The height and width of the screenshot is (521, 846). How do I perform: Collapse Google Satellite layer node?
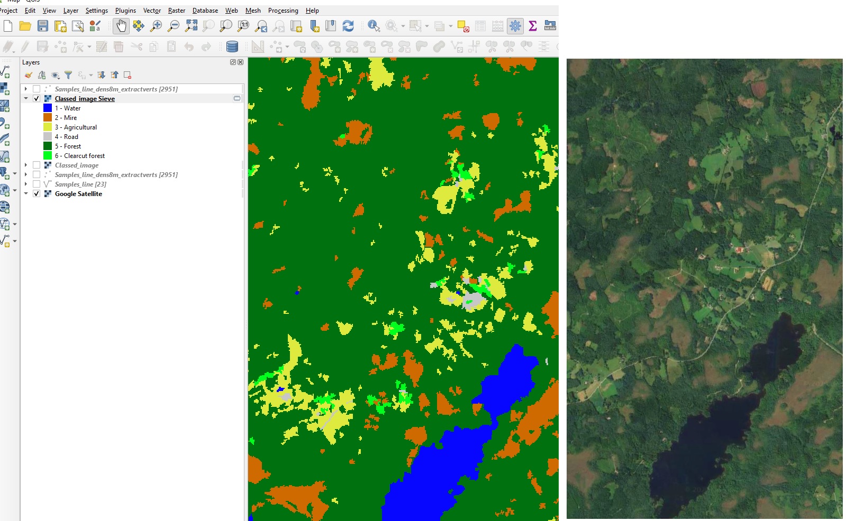[x=25, y=193]
